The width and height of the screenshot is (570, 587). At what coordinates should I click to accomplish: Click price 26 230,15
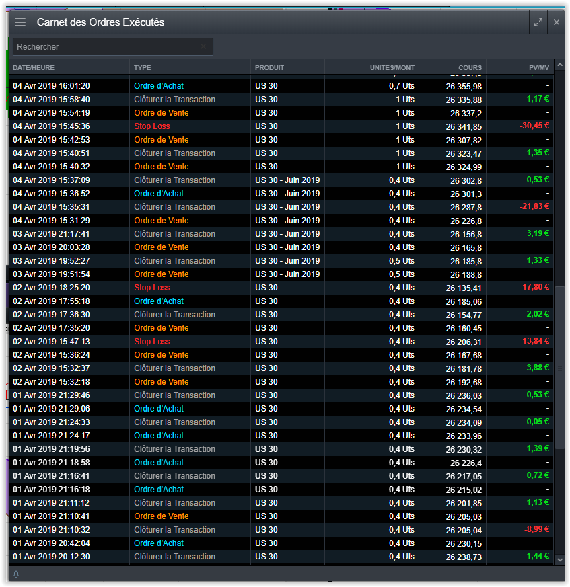pyautogui.click(x=464, y=544)
